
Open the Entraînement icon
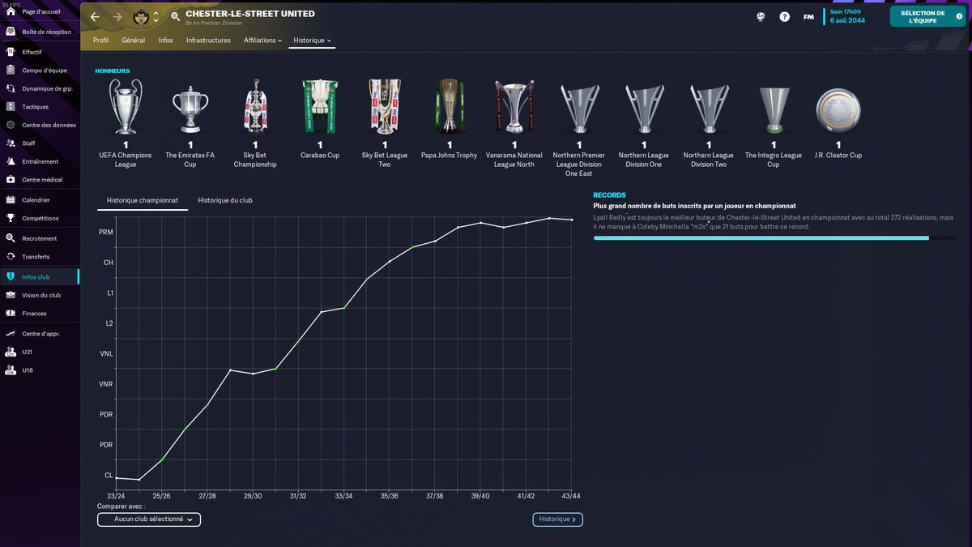click(x=11, y=161)
